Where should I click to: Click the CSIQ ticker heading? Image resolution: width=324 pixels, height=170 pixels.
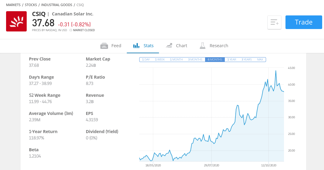pos(39,14)
